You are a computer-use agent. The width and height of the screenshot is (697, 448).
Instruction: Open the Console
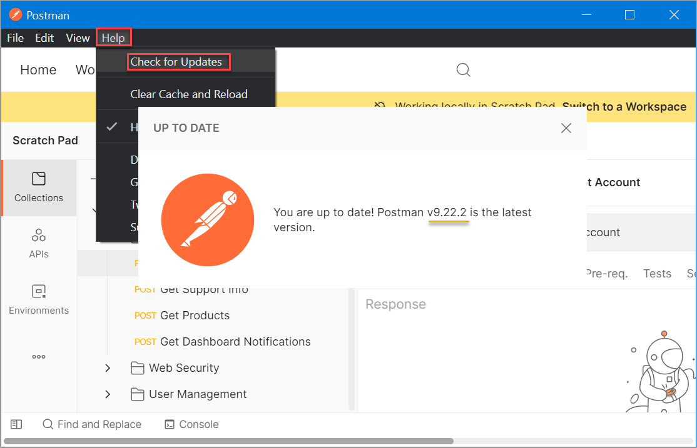pos(191,424)
